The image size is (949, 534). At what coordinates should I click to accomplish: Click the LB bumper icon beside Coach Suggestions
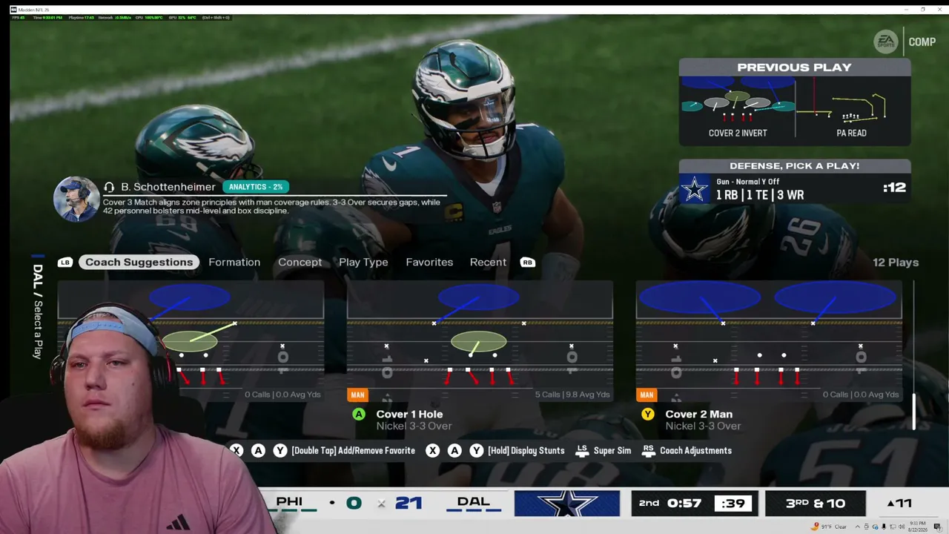pyautogui.click(x=65, y=263)
